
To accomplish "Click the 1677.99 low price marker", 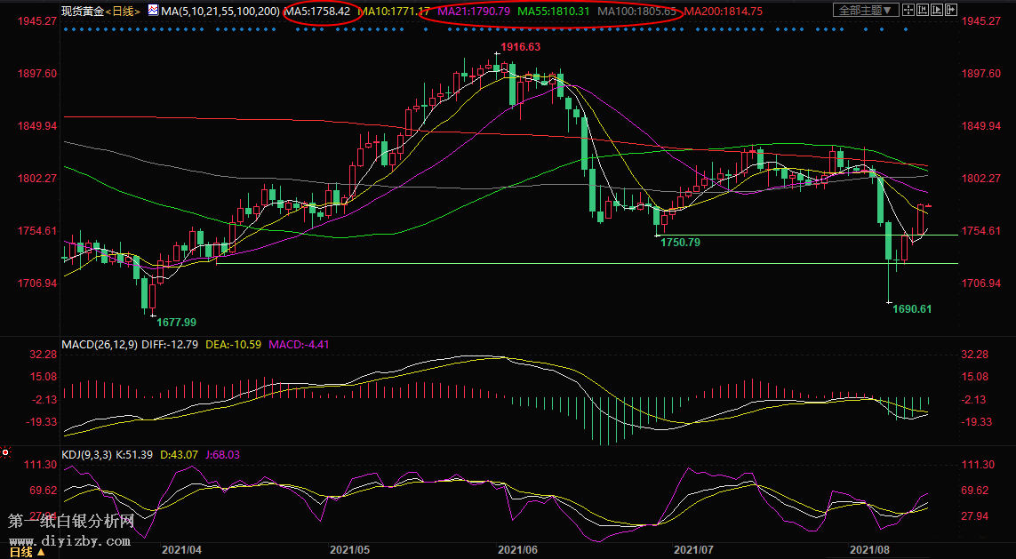I will [x=177, y=322].
